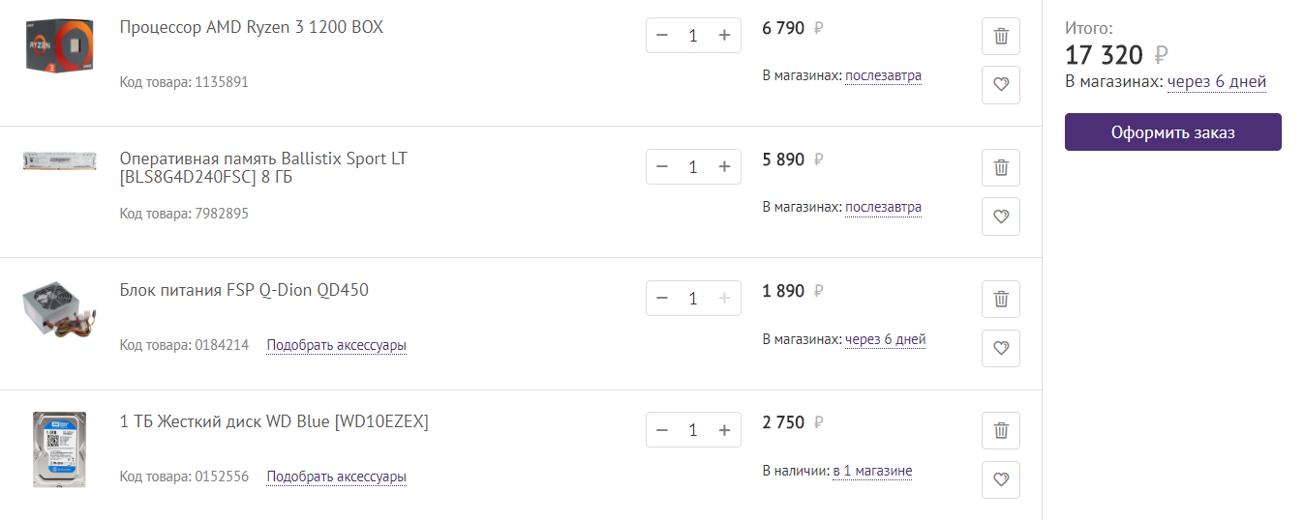
Task: Increase Ryzen 3 1200 quantity
Action: [724, 36]
